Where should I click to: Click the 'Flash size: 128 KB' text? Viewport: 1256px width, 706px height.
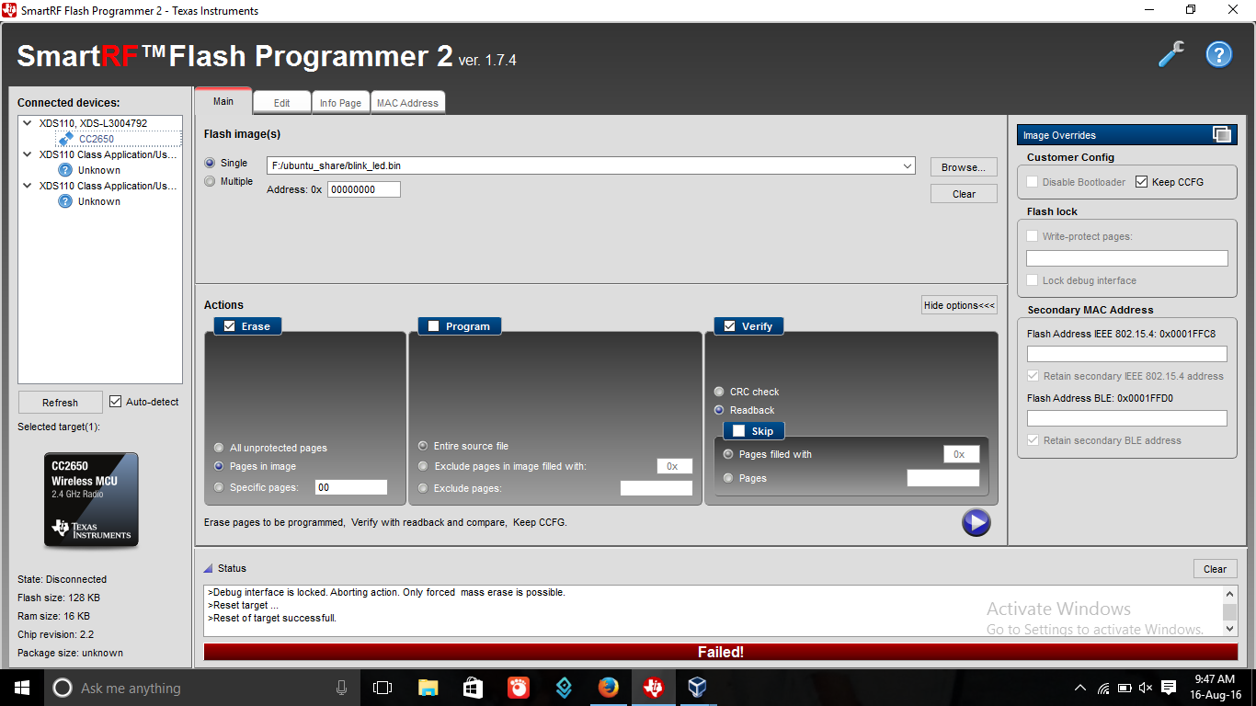(x=59, y=598)
